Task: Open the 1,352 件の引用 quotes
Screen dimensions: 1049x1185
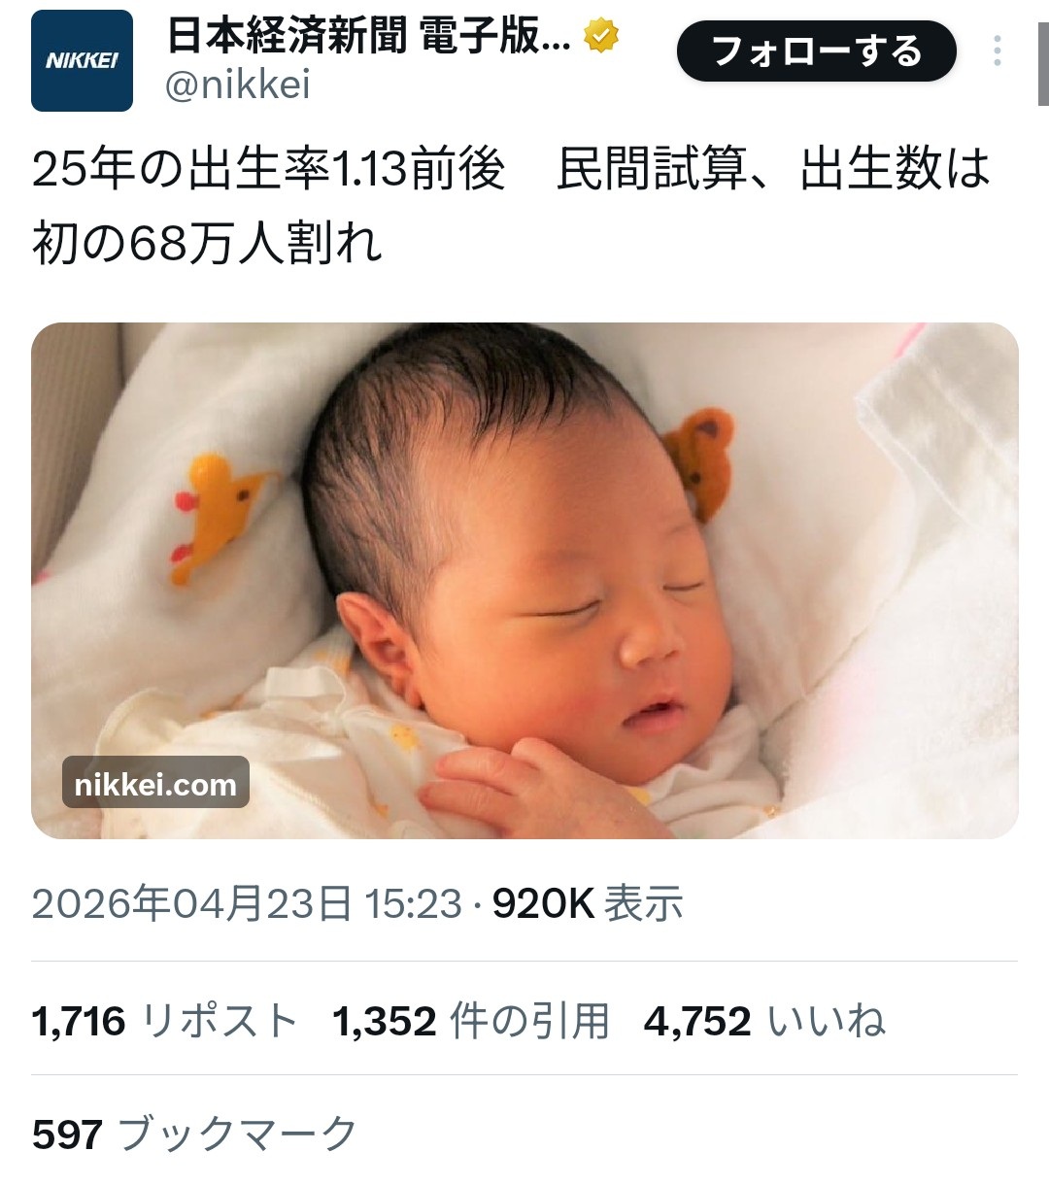Action: pyautogui.click(x=471, y=1021)
